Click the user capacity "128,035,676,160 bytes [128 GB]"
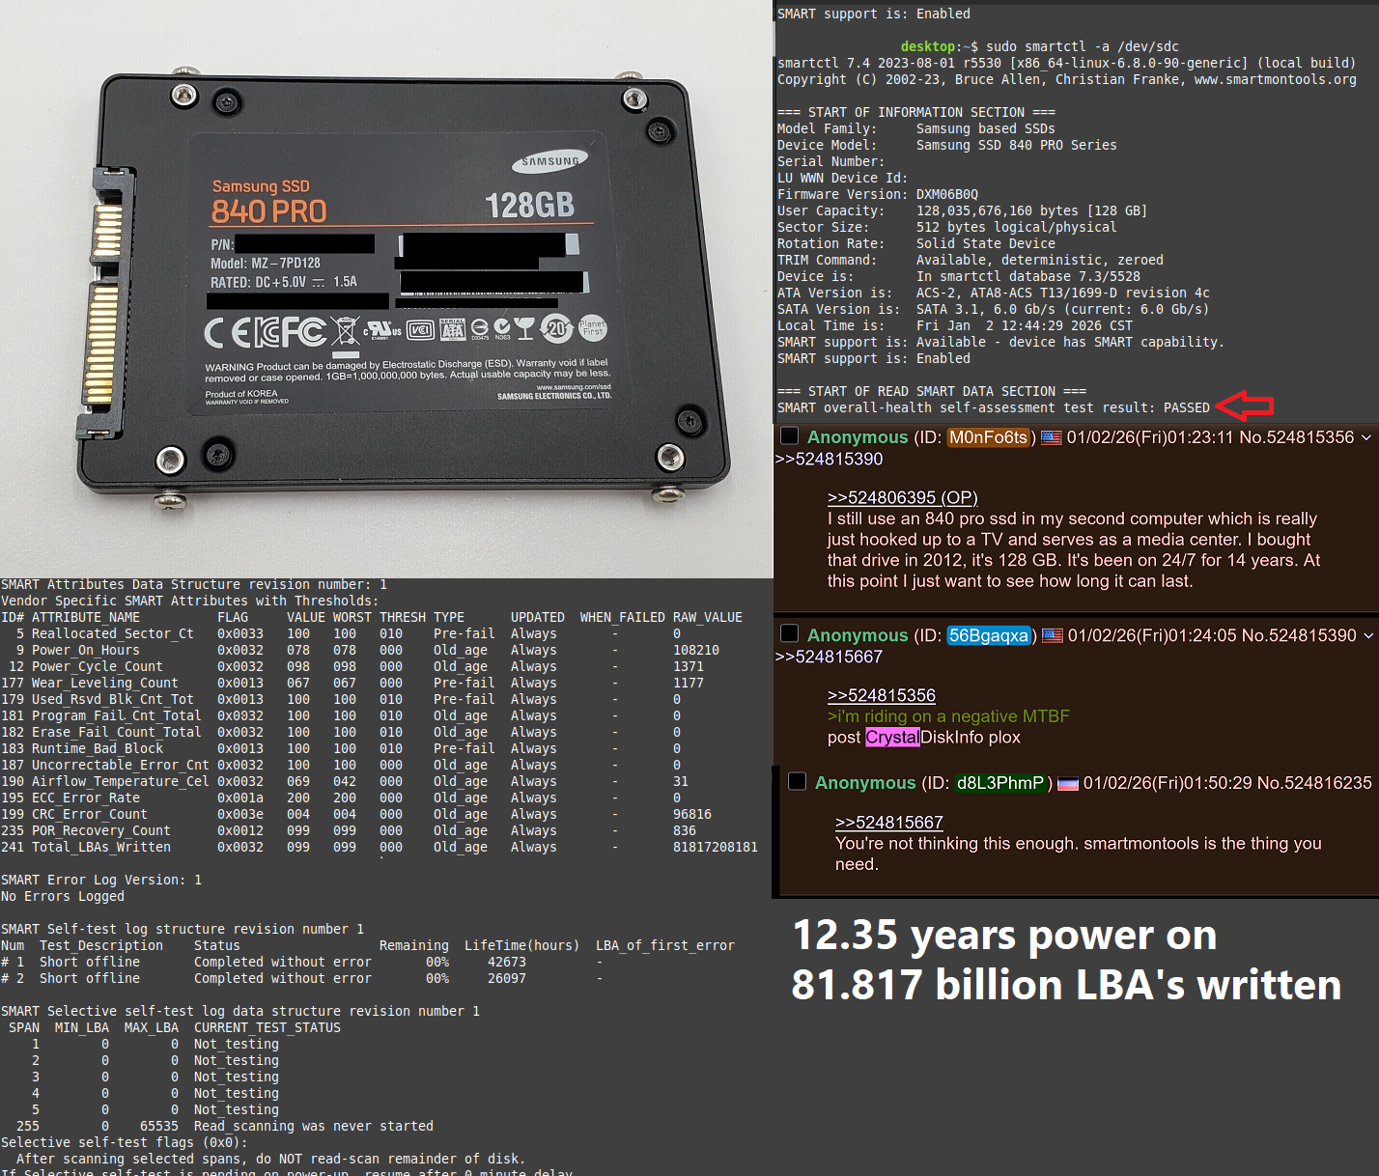 (1032, 210)
